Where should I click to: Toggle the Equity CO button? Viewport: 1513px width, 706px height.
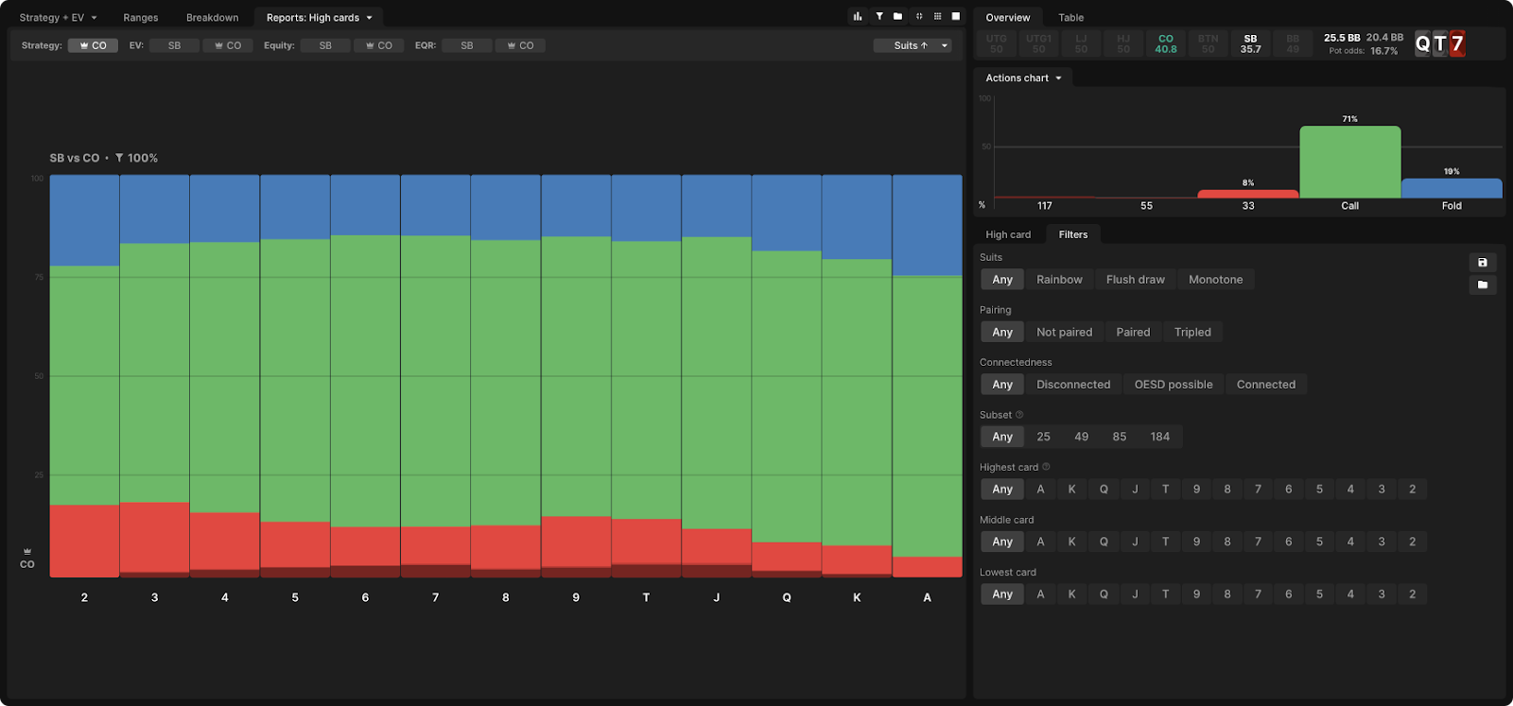tap(379, 45)
